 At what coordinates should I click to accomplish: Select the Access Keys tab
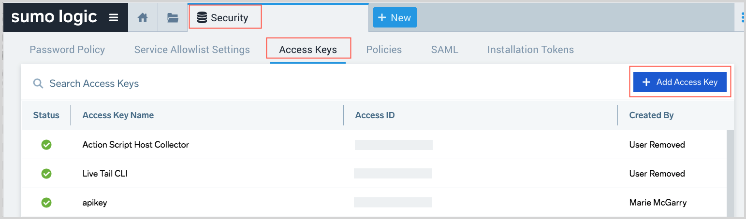click(308, 50)
